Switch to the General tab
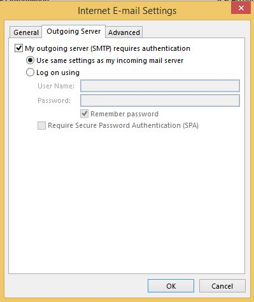 (x=25, y=32)
